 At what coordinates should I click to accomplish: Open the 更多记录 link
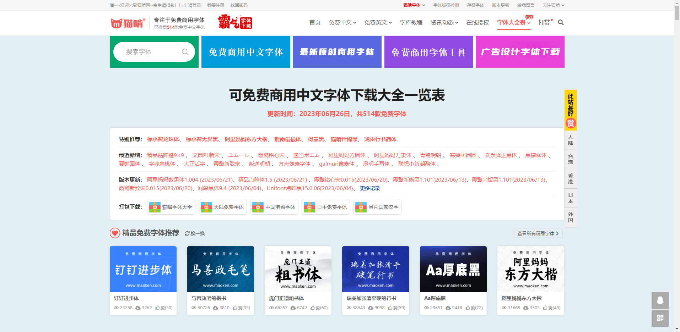coord(370,188)
